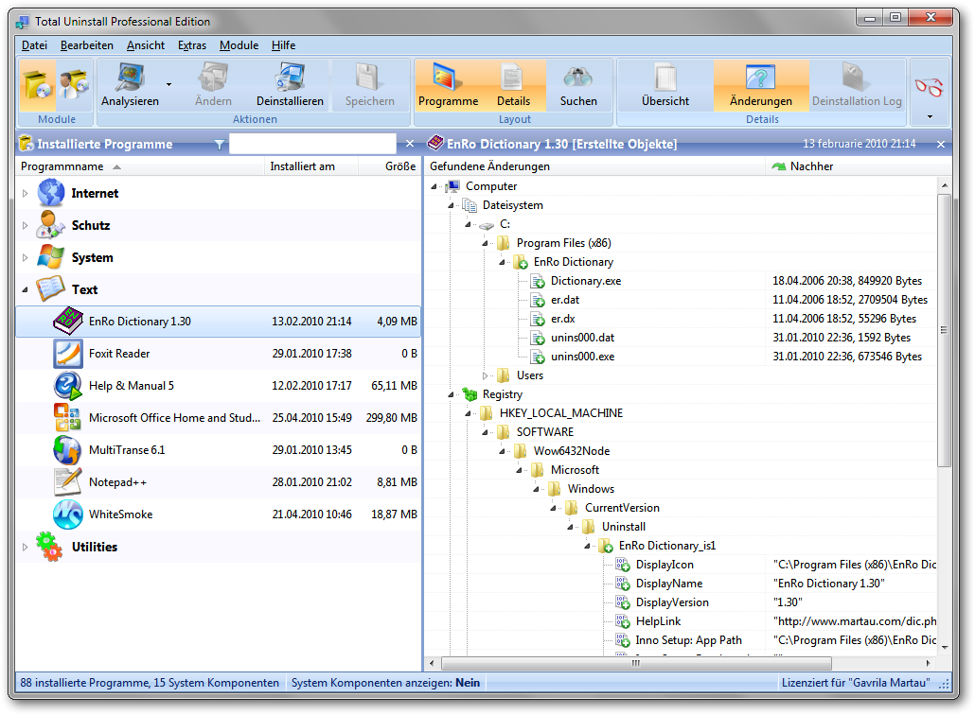
Task: Toggle the Details layout pane
Action: pyautogui.click(x=514, y=85)
